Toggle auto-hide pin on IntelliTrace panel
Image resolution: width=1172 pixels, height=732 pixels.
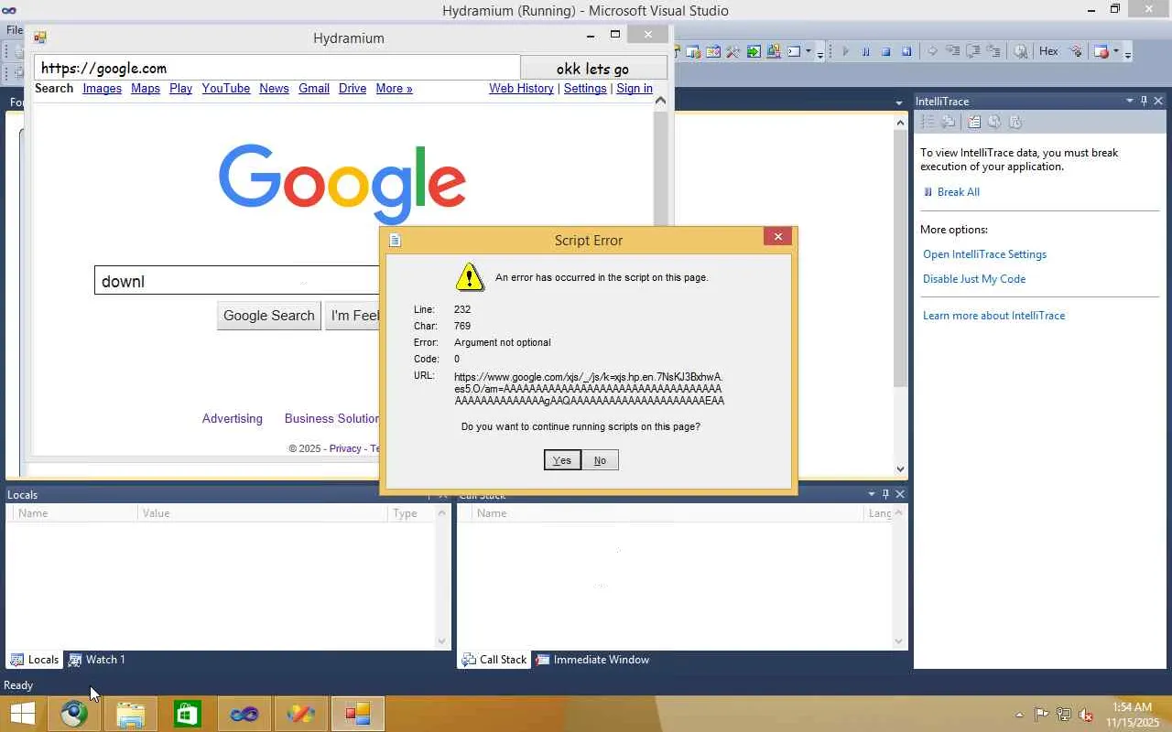coord(1144,101)
